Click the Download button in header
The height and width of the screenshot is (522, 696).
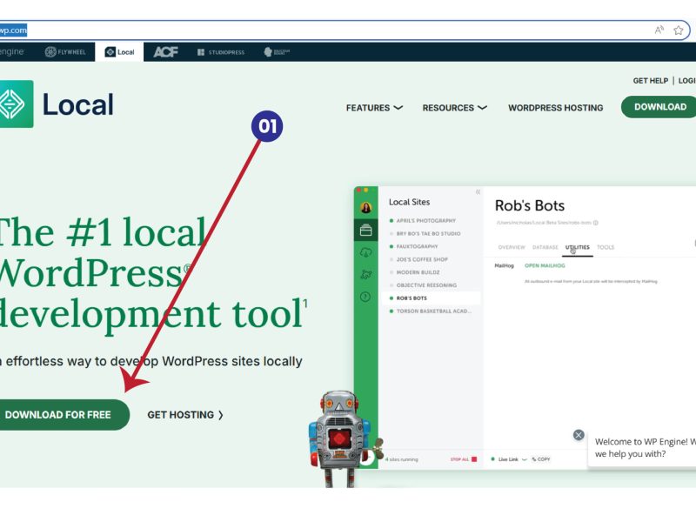[x=659, y=107]
